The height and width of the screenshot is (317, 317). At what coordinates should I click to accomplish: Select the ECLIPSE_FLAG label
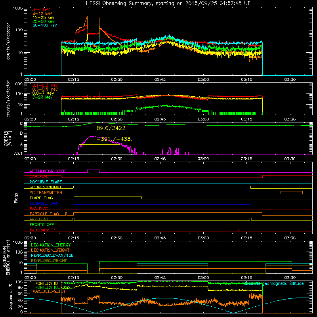pyautogui.click(x=43, y=203)
